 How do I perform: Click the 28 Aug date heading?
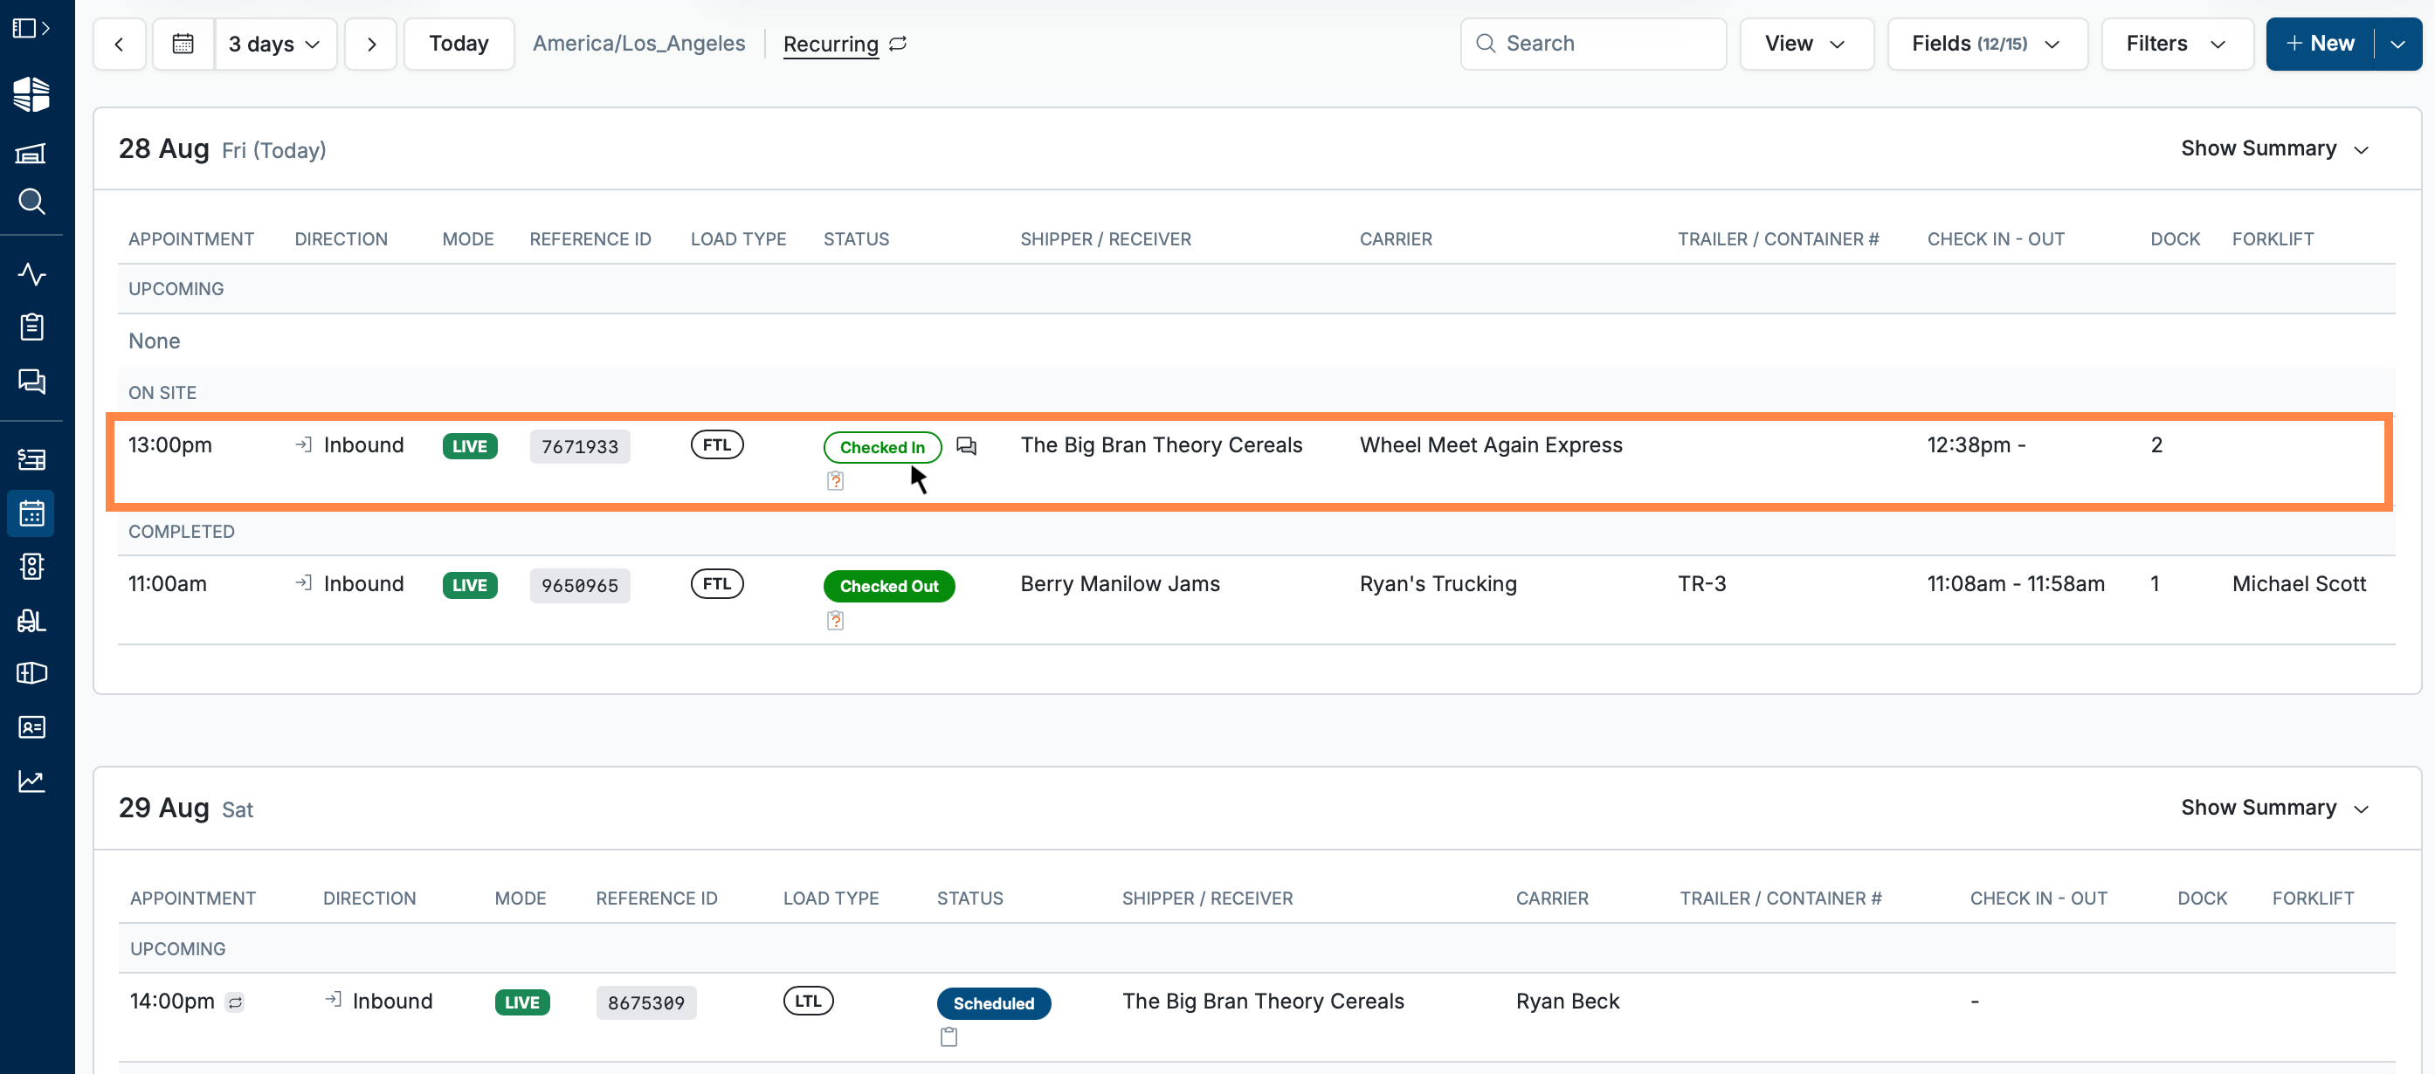tap(163, 148)
